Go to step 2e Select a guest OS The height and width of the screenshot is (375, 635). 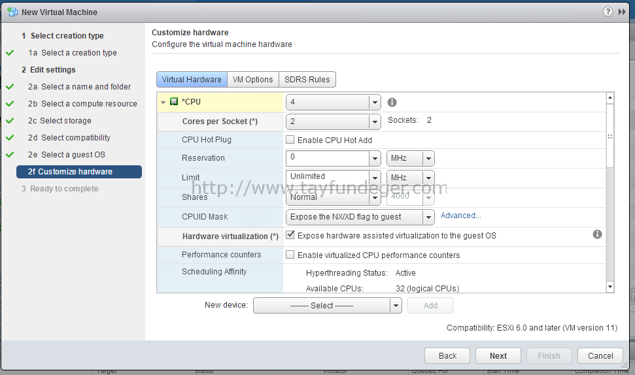coord(67,155)
